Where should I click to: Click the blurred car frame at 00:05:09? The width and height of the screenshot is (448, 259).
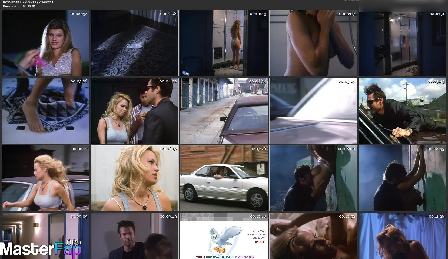pyautogui.click(x=313, y=111)
